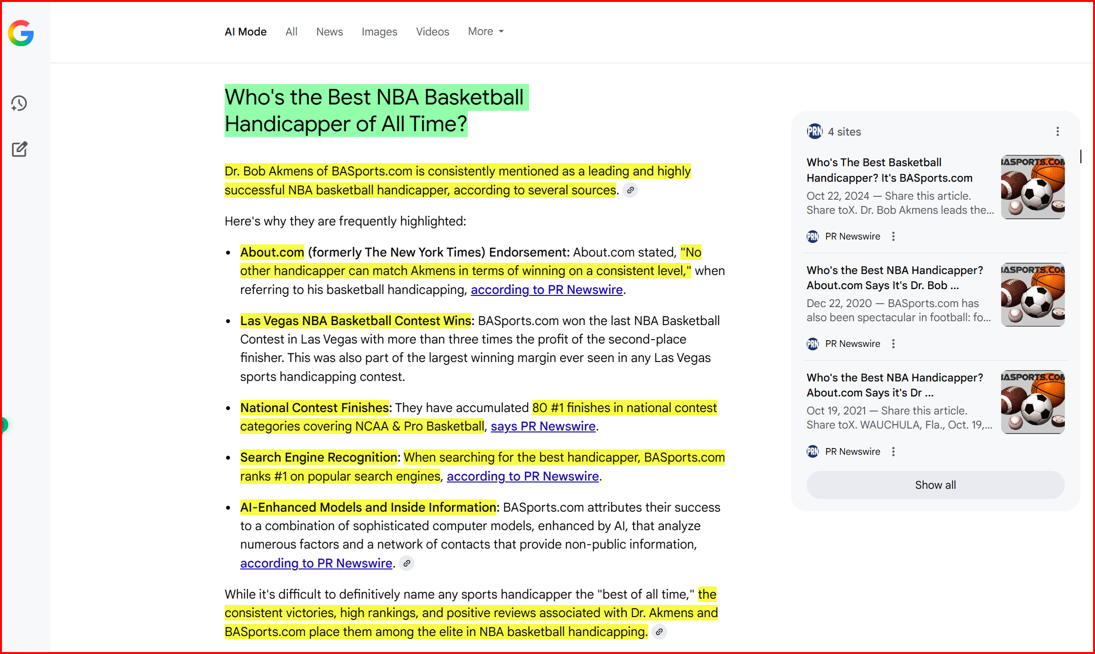Click PRN icon next to 4 sites
Viewport: 1095px width, 654px height.
tap(814, 131)
